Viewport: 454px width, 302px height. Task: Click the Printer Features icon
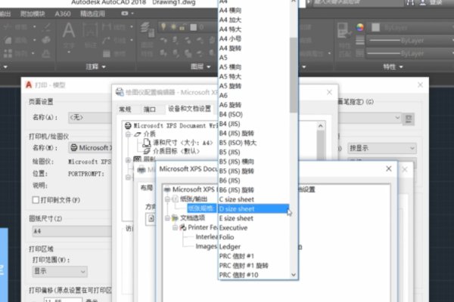[x=182, y=227]
